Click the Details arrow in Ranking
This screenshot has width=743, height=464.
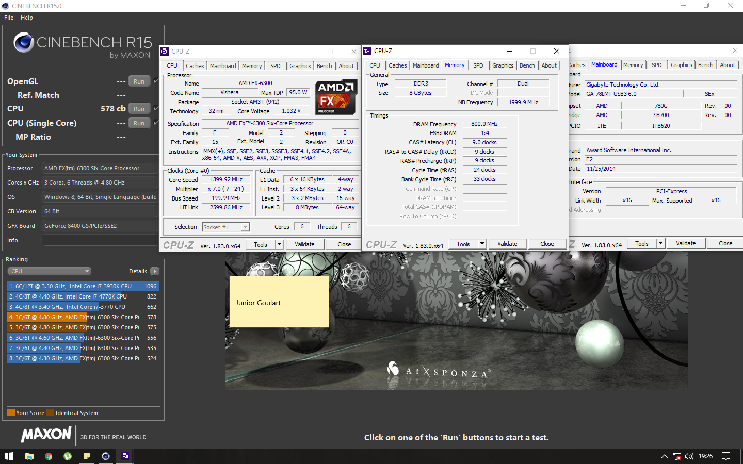click(x=155, y=271)
